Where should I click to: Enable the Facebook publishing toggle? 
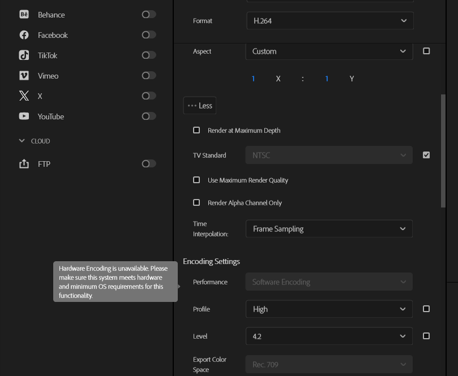coord(148,34)
